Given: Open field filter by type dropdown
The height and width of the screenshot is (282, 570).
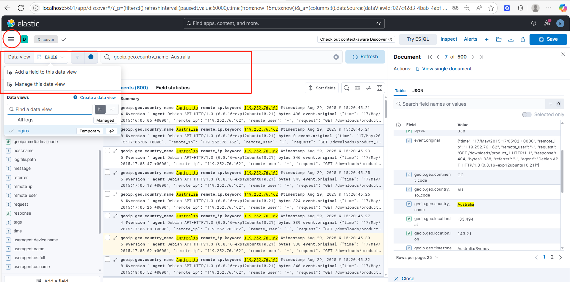Looking at the screenshot, I should (x=555, y=104).
